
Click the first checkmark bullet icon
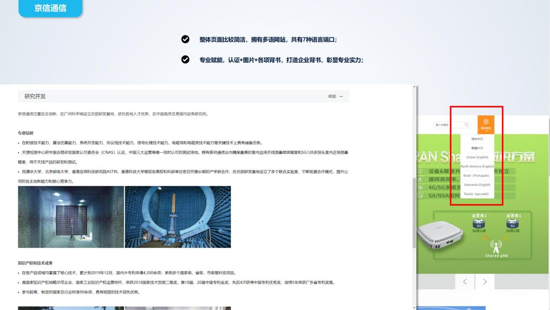185,40
